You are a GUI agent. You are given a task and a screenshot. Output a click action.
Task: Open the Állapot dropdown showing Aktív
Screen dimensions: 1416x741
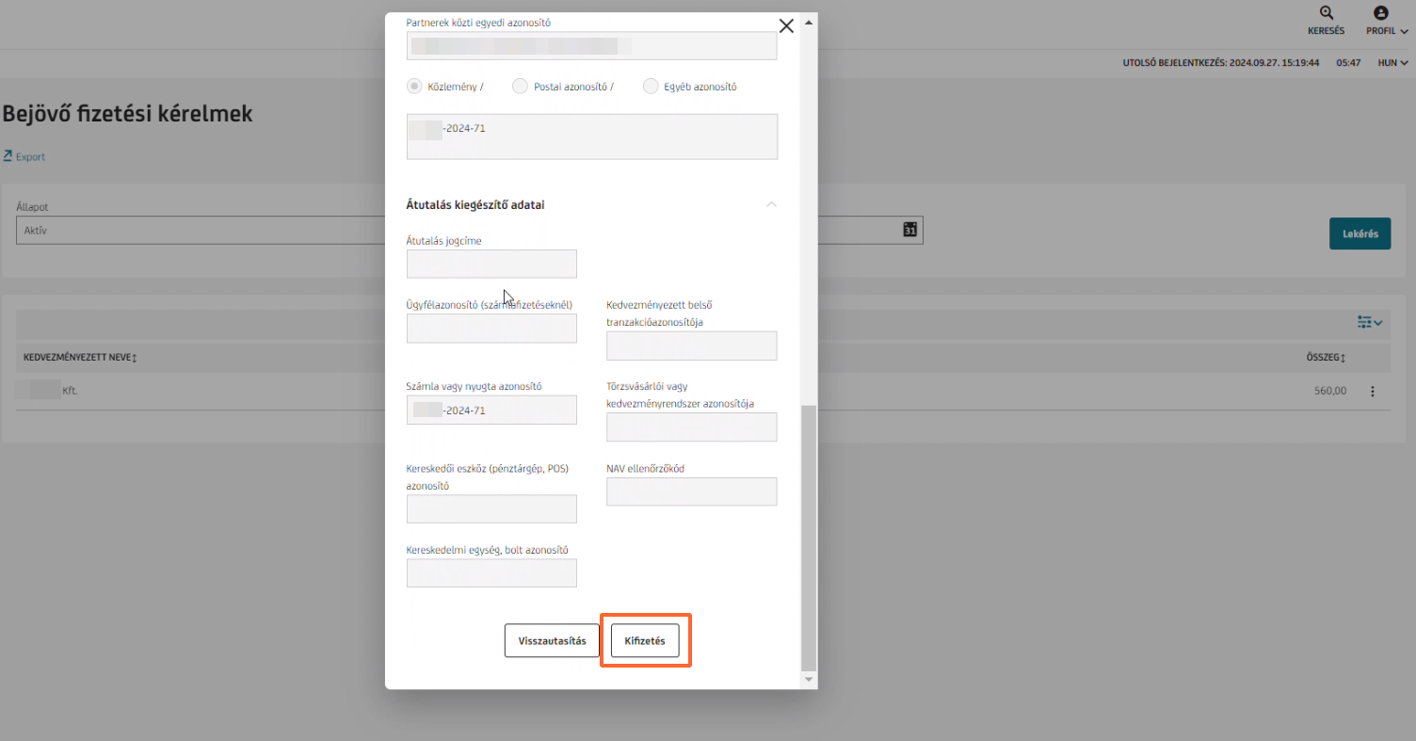pos(201,230)
